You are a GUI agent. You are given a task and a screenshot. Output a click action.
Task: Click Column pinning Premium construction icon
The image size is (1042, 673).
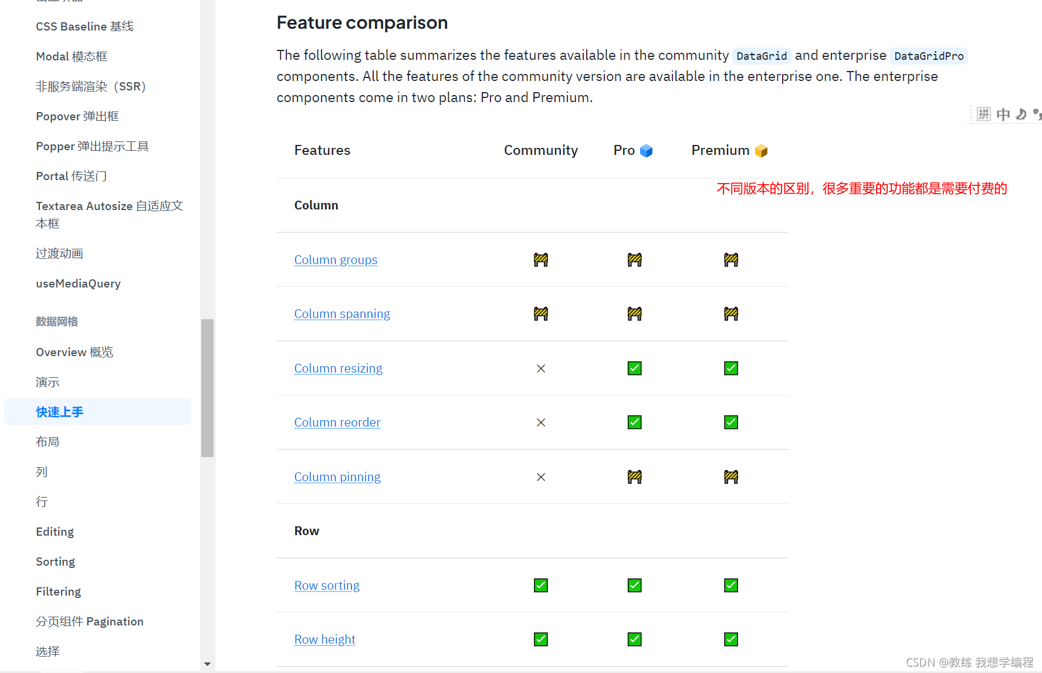(x=731, y=477)
